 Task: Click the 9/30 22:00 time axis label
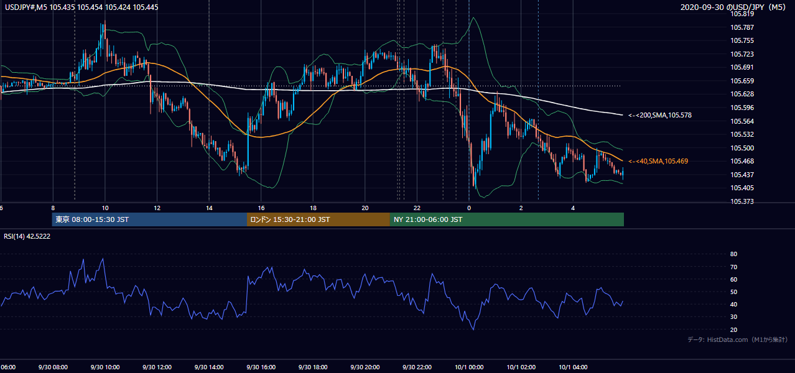(x=417, y=367)
